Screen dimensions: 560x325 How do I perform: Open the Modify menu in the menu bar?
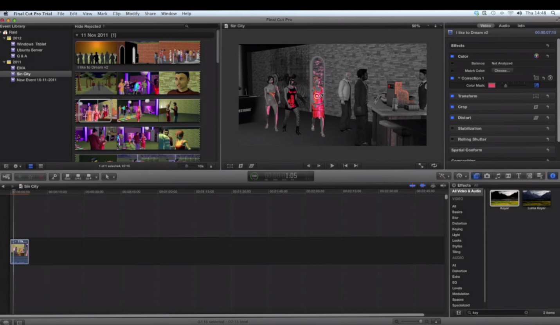132,13
